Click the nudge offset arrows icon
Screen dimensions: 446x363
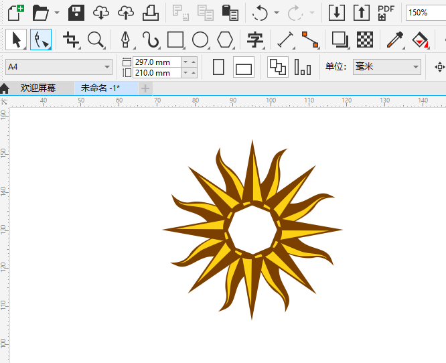[x=440, y=67]
